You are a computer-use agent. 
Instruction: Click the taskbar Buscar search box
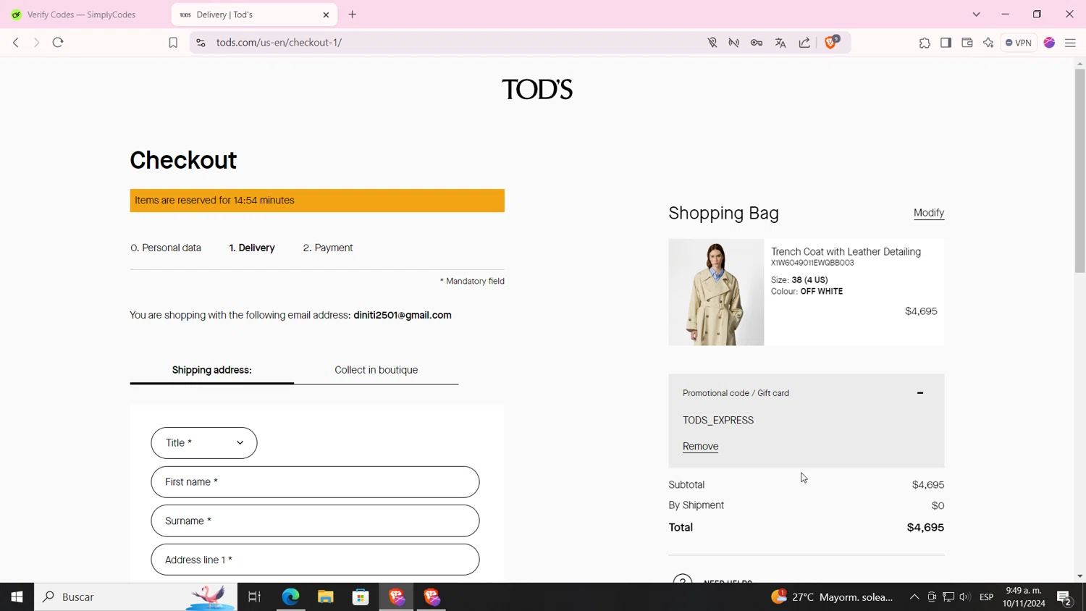point(136,597)
